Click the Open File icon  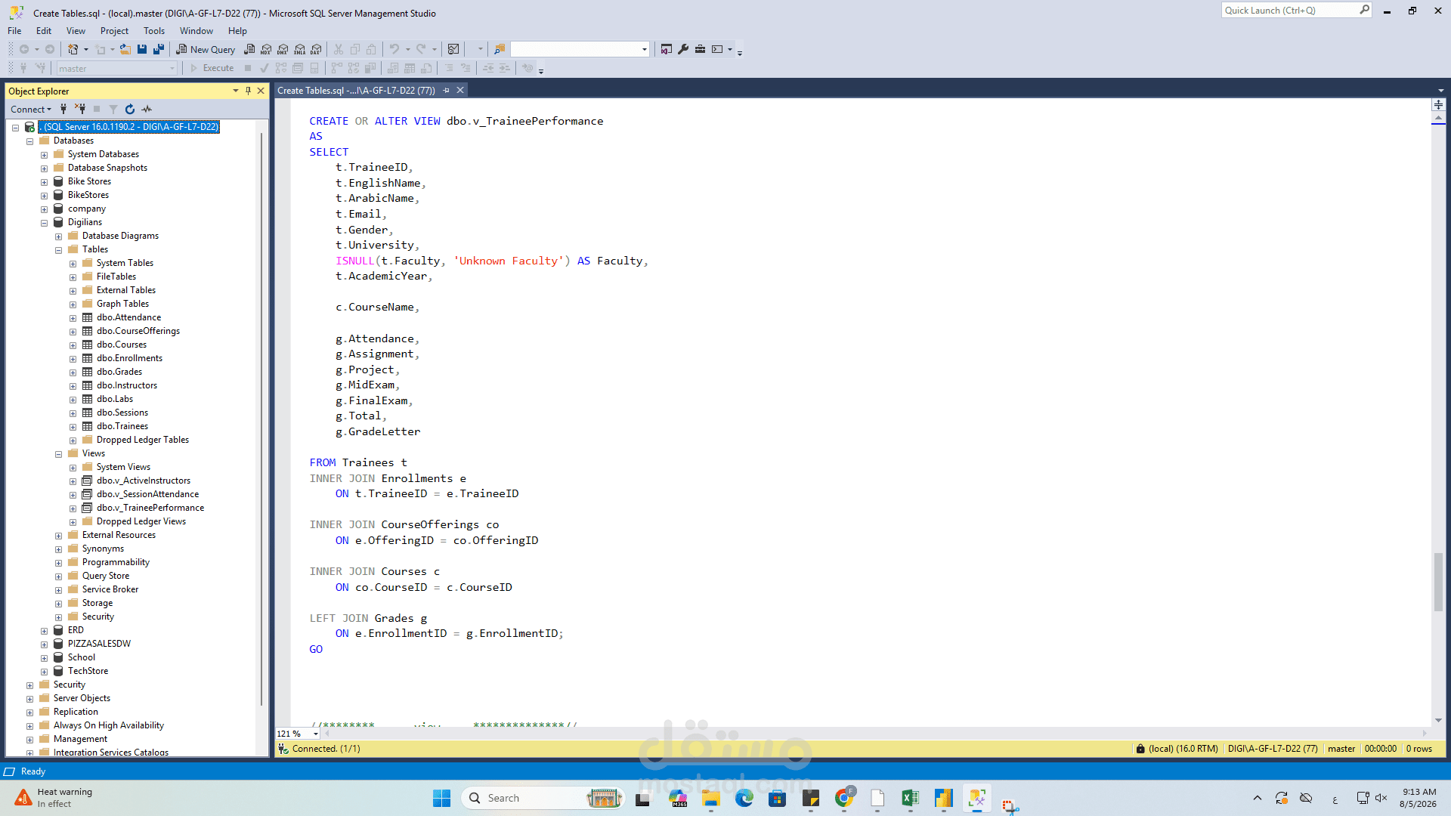(x=125, y=49)
